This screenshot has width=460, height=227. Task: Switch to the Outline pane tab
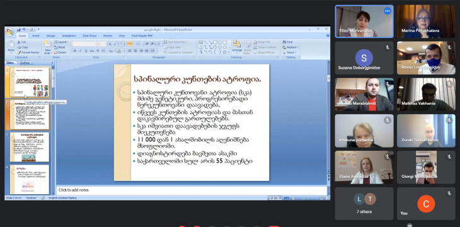[25, 62]
